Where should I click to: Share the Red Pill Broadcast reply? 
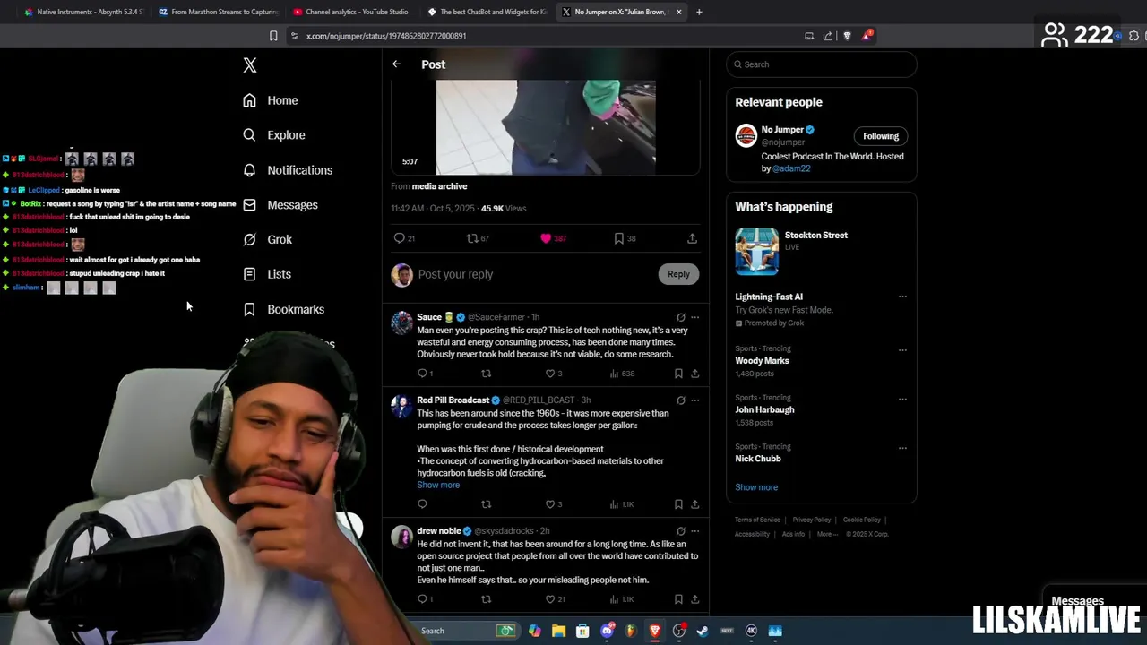694,504
